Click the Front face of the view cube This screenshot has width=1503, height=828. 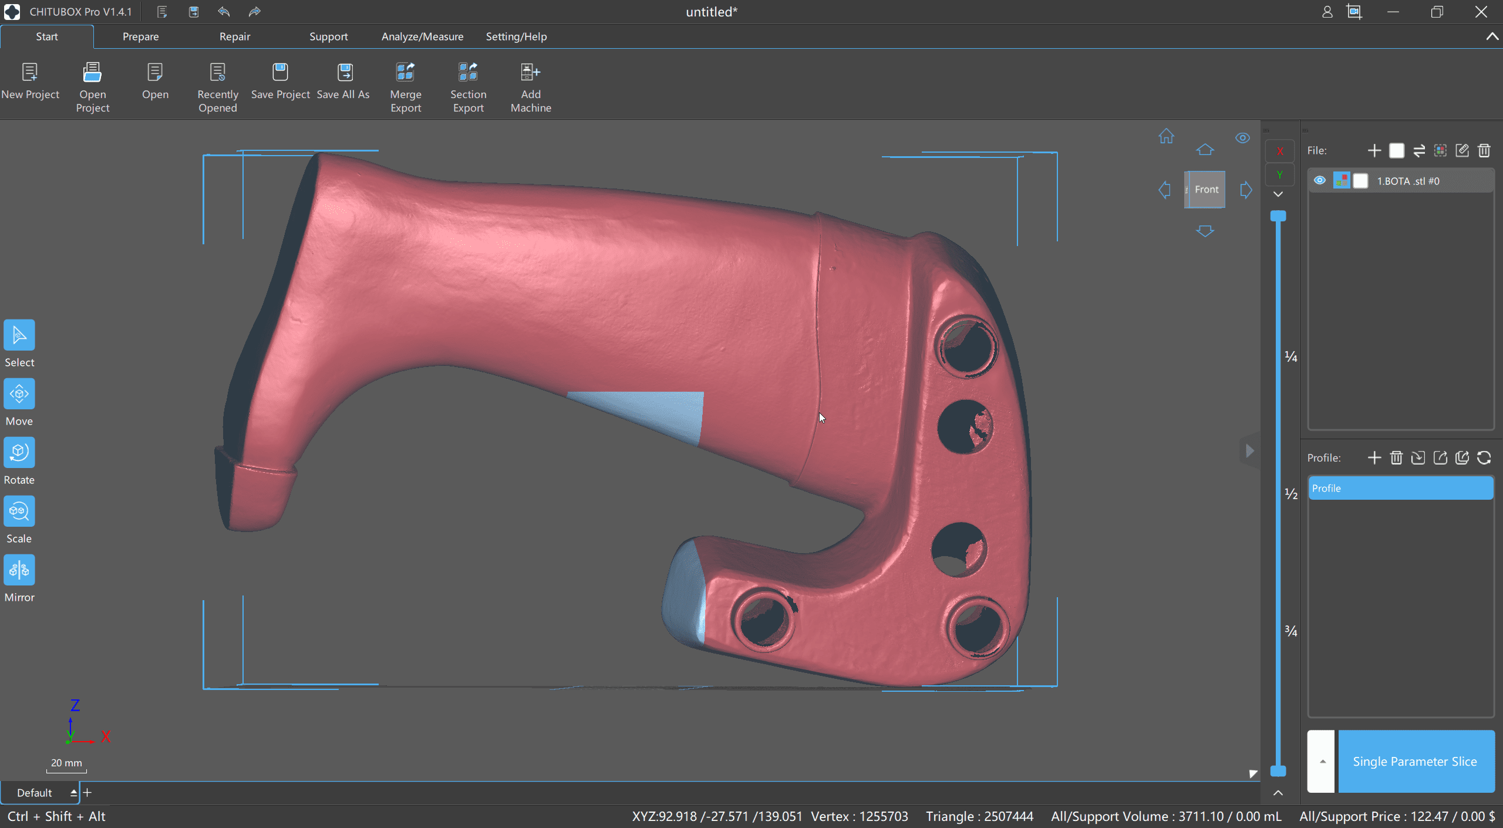tap(1206, 190)
